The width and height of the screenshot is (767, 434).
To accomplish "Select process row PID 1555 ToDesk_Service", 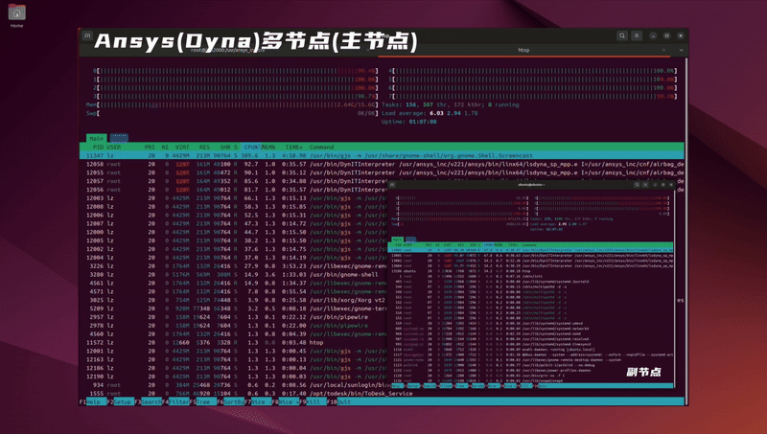I will pyautogui.click(x=382, y=394).
